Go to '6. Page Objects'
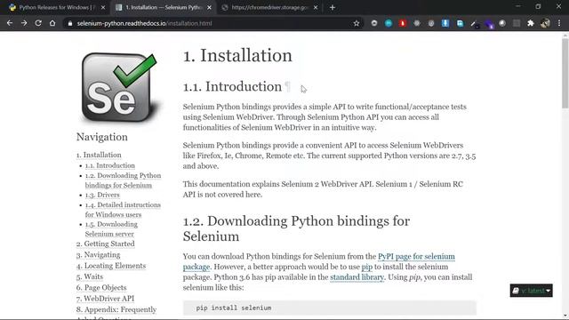This screenshot has width=569, height=320. coord(101,287)
